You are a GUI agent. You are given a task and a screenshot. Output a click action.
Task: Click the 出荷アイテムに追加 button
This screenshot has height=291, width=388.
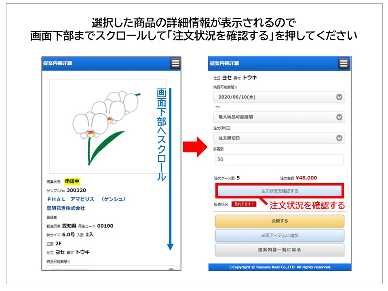coord(279,235)
